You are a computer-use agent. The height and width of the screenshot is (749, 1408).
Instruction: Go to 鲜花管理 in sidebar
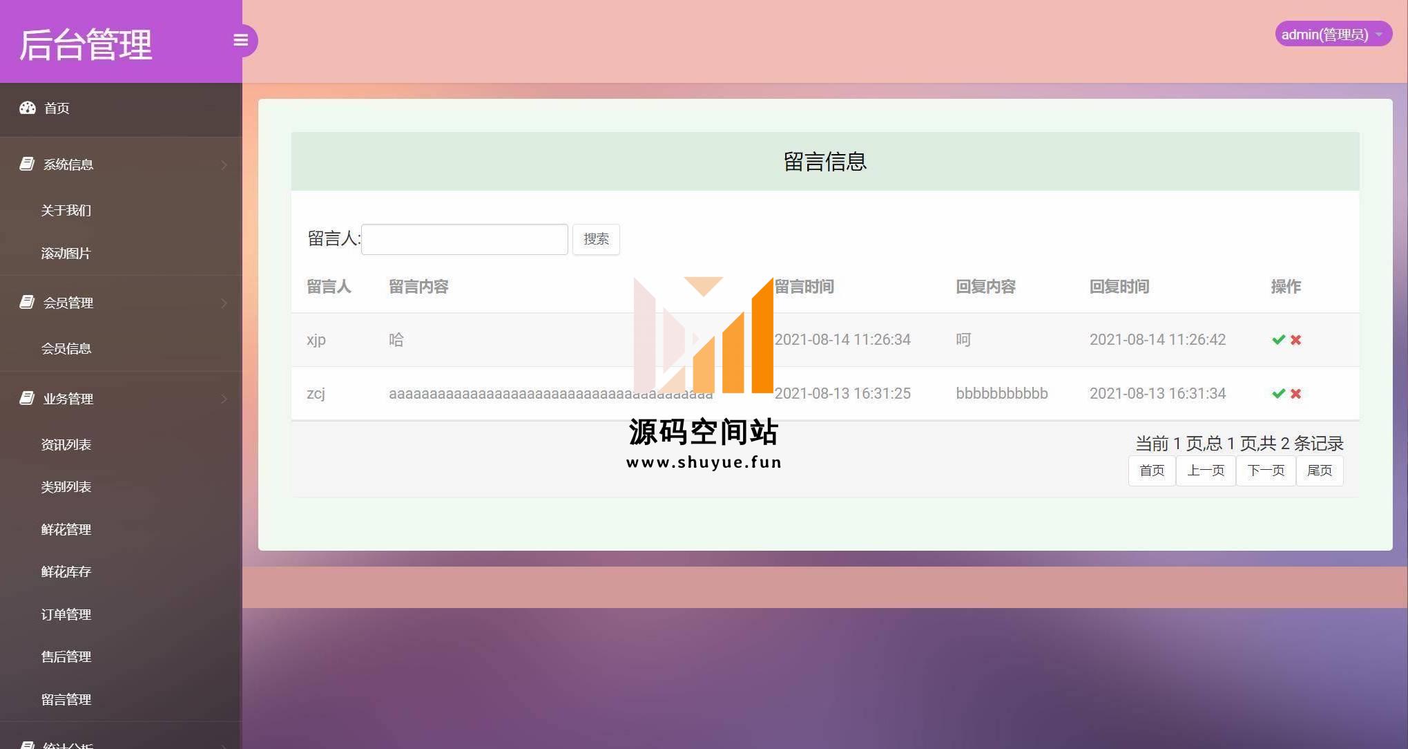(x=66, y=529)
